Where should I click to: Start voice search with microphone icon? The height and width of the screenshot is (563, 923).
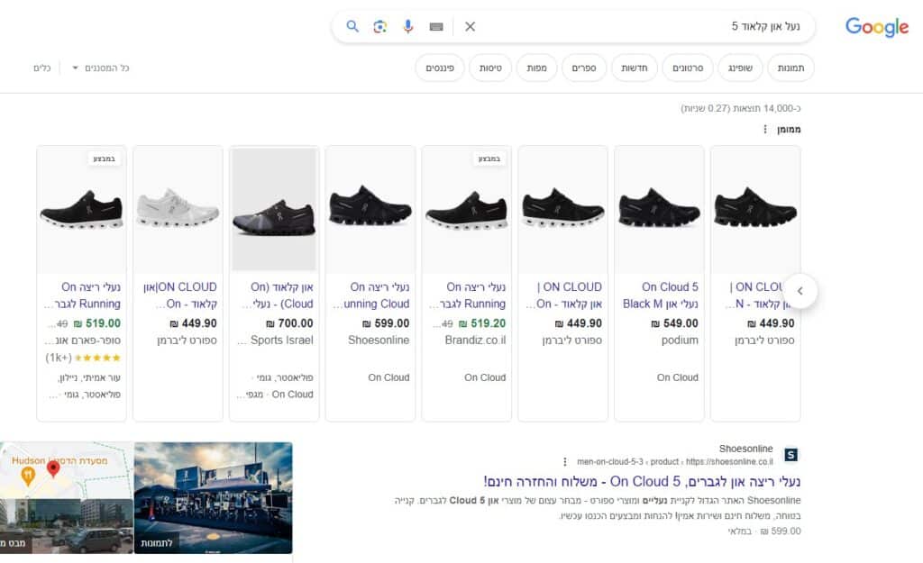pyautogui.click(x=408, y=26)
